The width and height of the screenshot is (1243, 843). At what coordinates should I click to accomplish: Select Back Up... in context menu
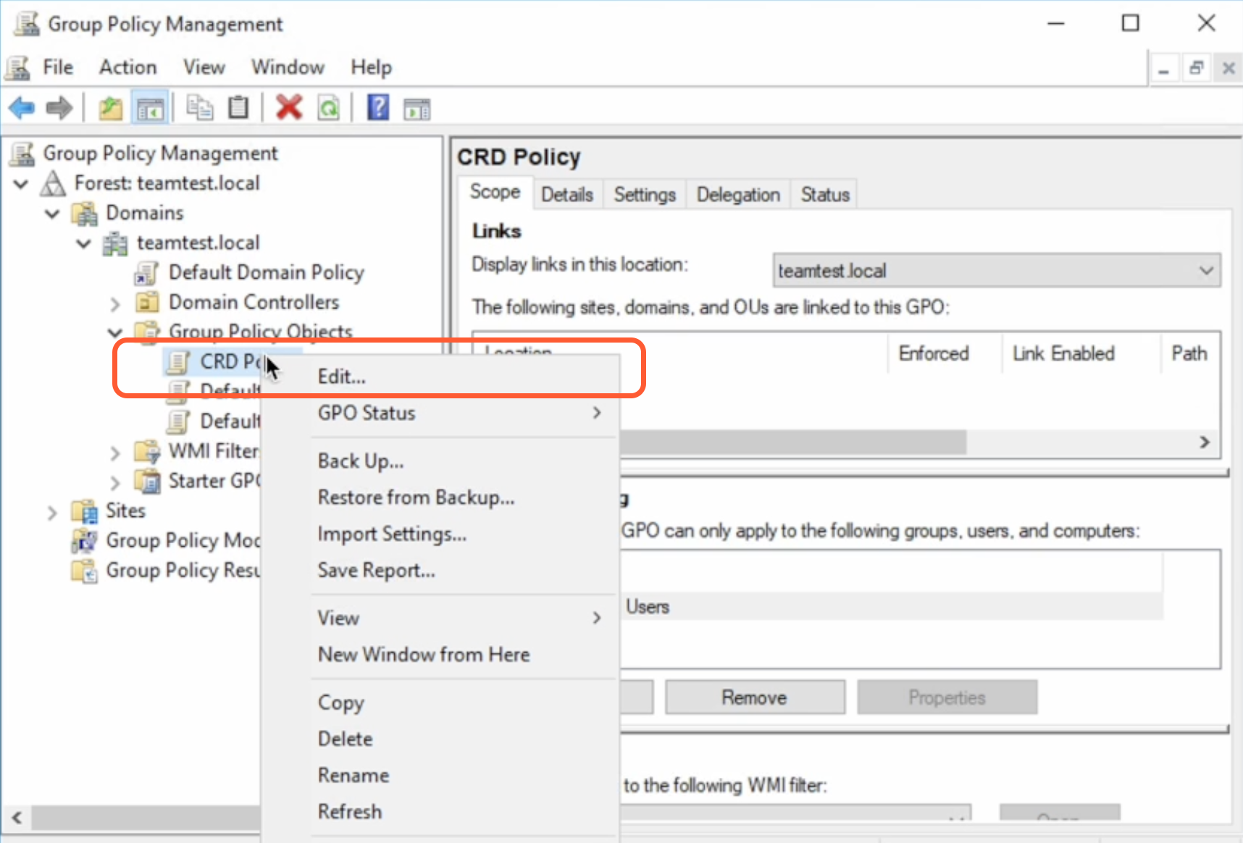(x=360, y=461)
